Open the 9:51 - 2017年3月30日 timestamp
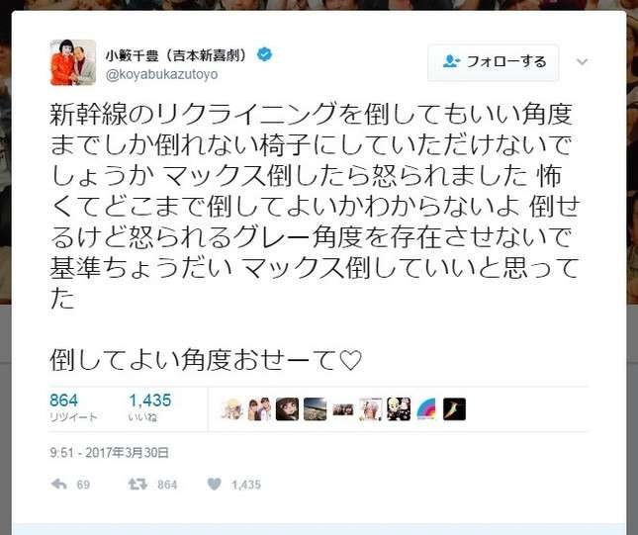 point(109,452)
